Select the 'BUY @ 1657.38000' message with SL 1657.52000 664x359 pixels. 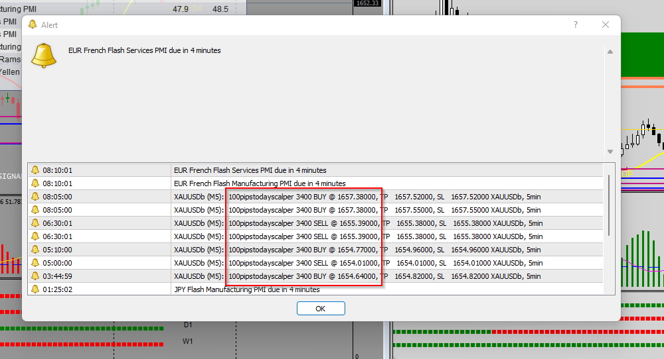(x=357, y=197)
